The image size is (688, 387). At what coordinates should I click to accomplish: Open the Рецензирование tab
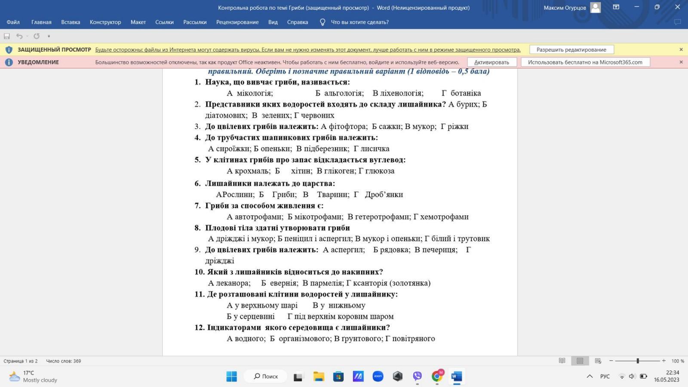point(237,22)
